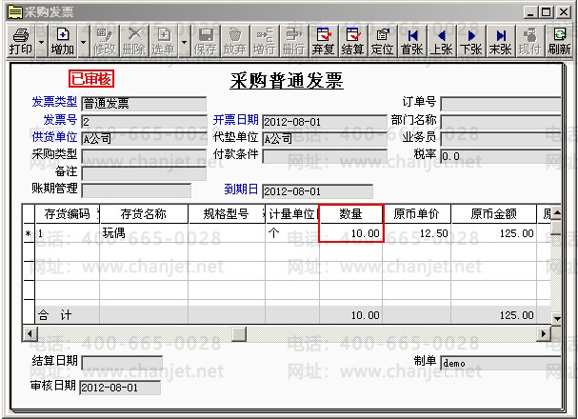
Task: Select the 原币金额 column header
Action: [x=493, y=213]
